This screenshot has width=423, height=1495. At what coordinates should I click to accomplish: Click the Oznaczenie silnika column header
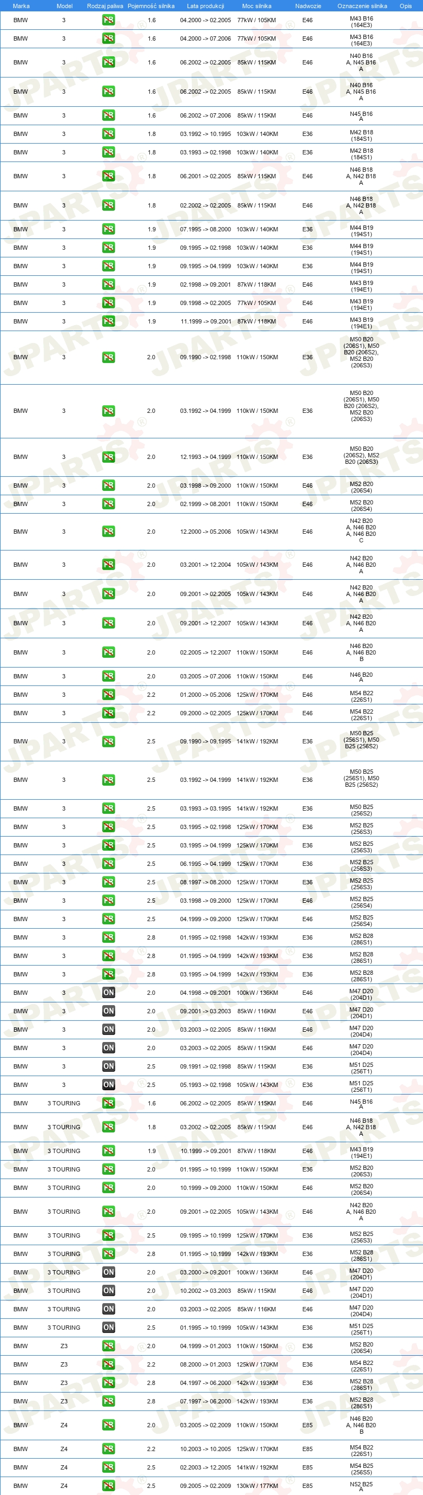362,6
